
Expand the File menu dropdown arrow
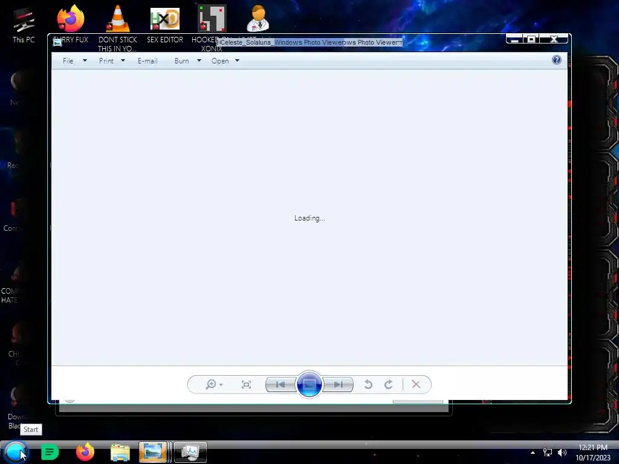[x=85, y=61]
